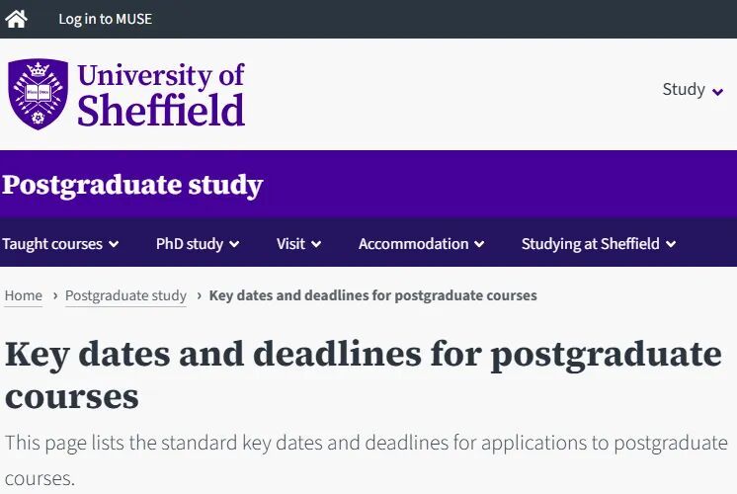Expand the Taught courses menu
The height and width of the screenshot is (494, 737).
coord(52,244)
